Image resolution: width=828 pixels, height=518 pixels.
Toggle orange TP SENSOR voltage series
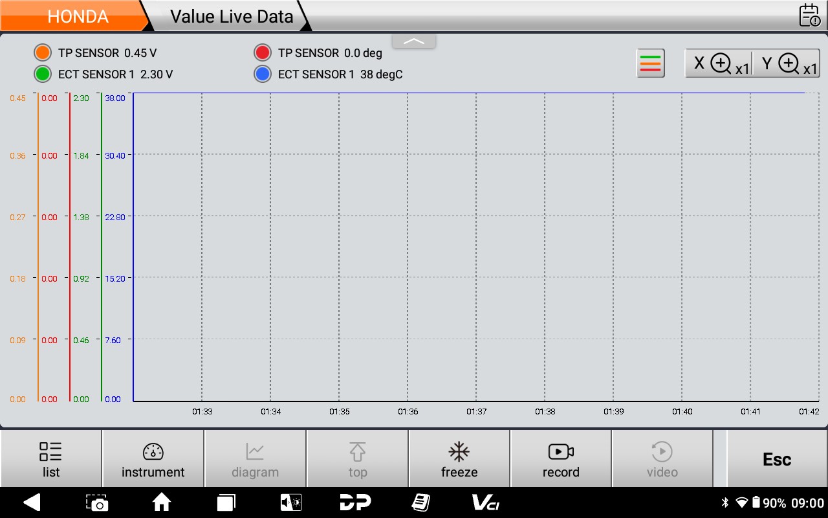click(43, 53)
